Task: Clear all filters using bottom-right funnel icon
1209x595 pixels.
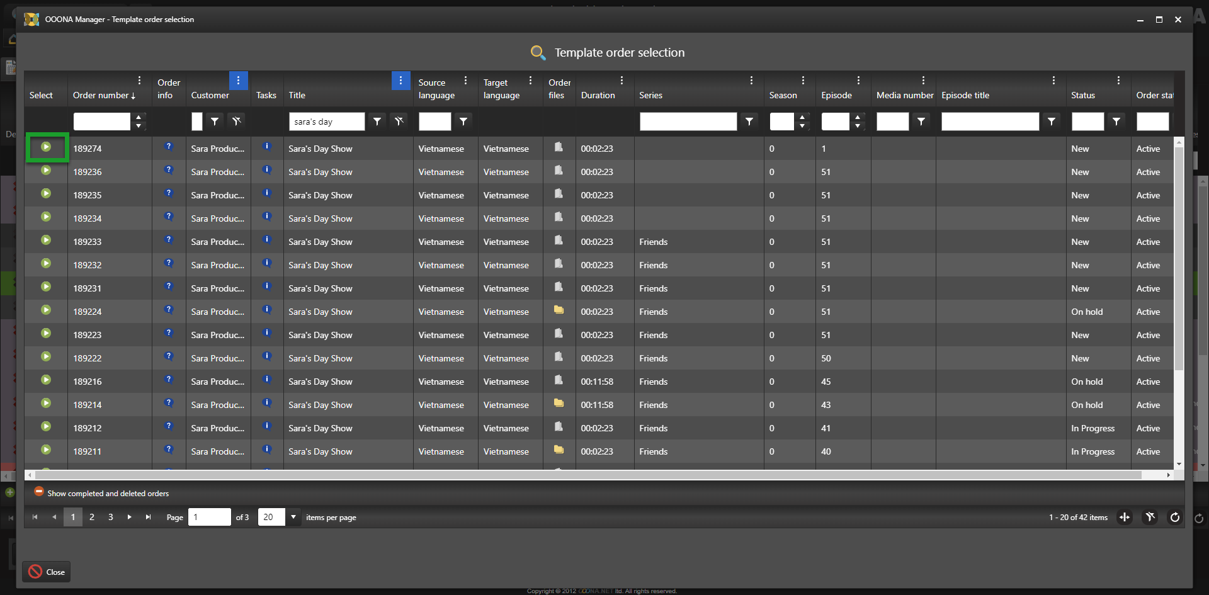Action: click(1150, 518)
